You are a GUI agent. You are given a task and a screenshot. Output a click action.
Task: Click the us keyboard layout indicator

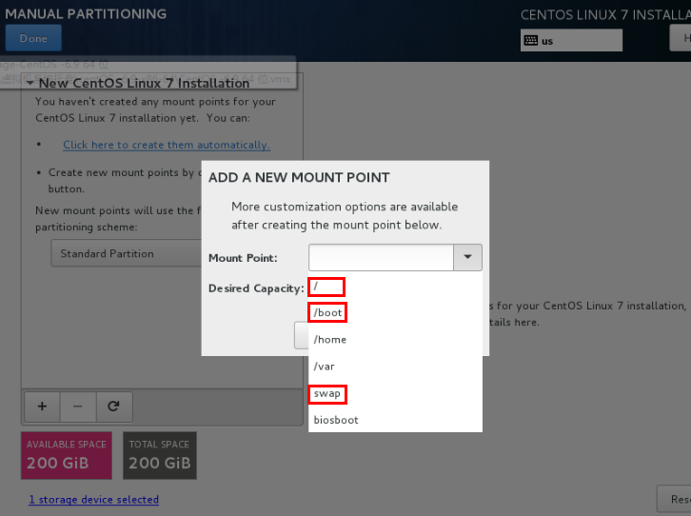coord(571,41)
